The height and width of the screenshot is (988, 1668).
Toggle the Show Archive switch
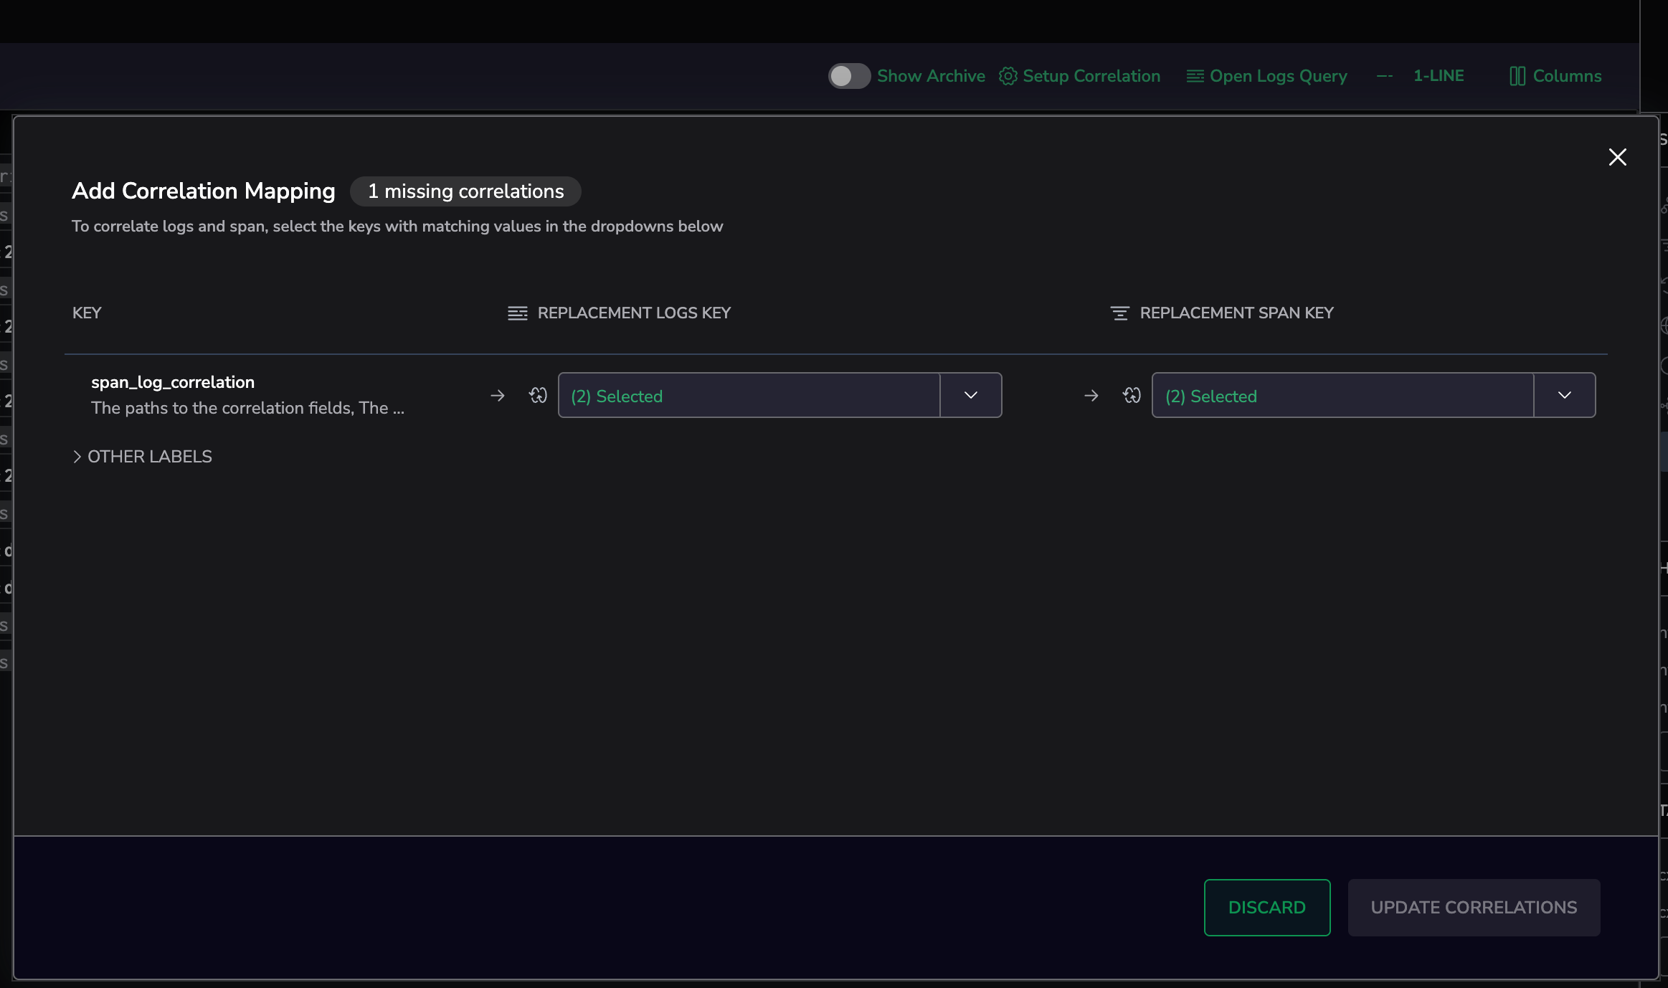coord(849,76)
